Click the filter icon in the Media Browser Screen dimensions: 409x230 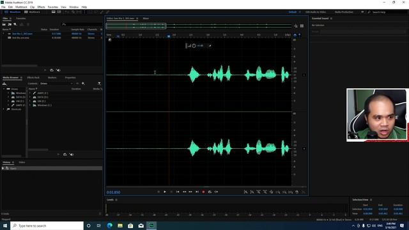click(100, 84)
